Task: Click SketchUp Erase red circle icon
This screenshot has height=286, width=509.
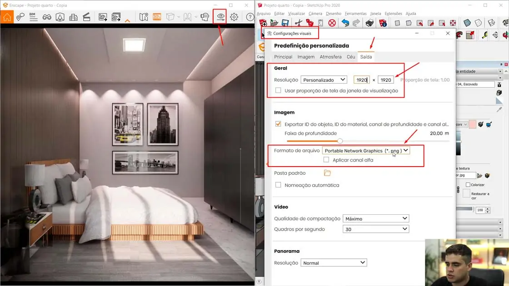Action: point(332,23)
